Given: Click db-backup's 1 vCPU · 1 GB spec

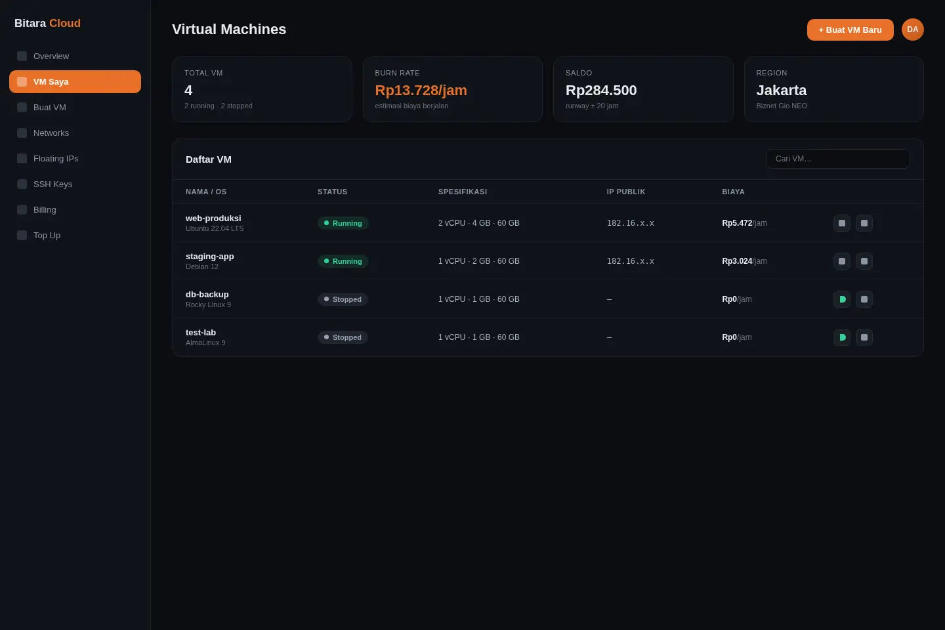Looking at the screenshot, I should tap(479, 299).
